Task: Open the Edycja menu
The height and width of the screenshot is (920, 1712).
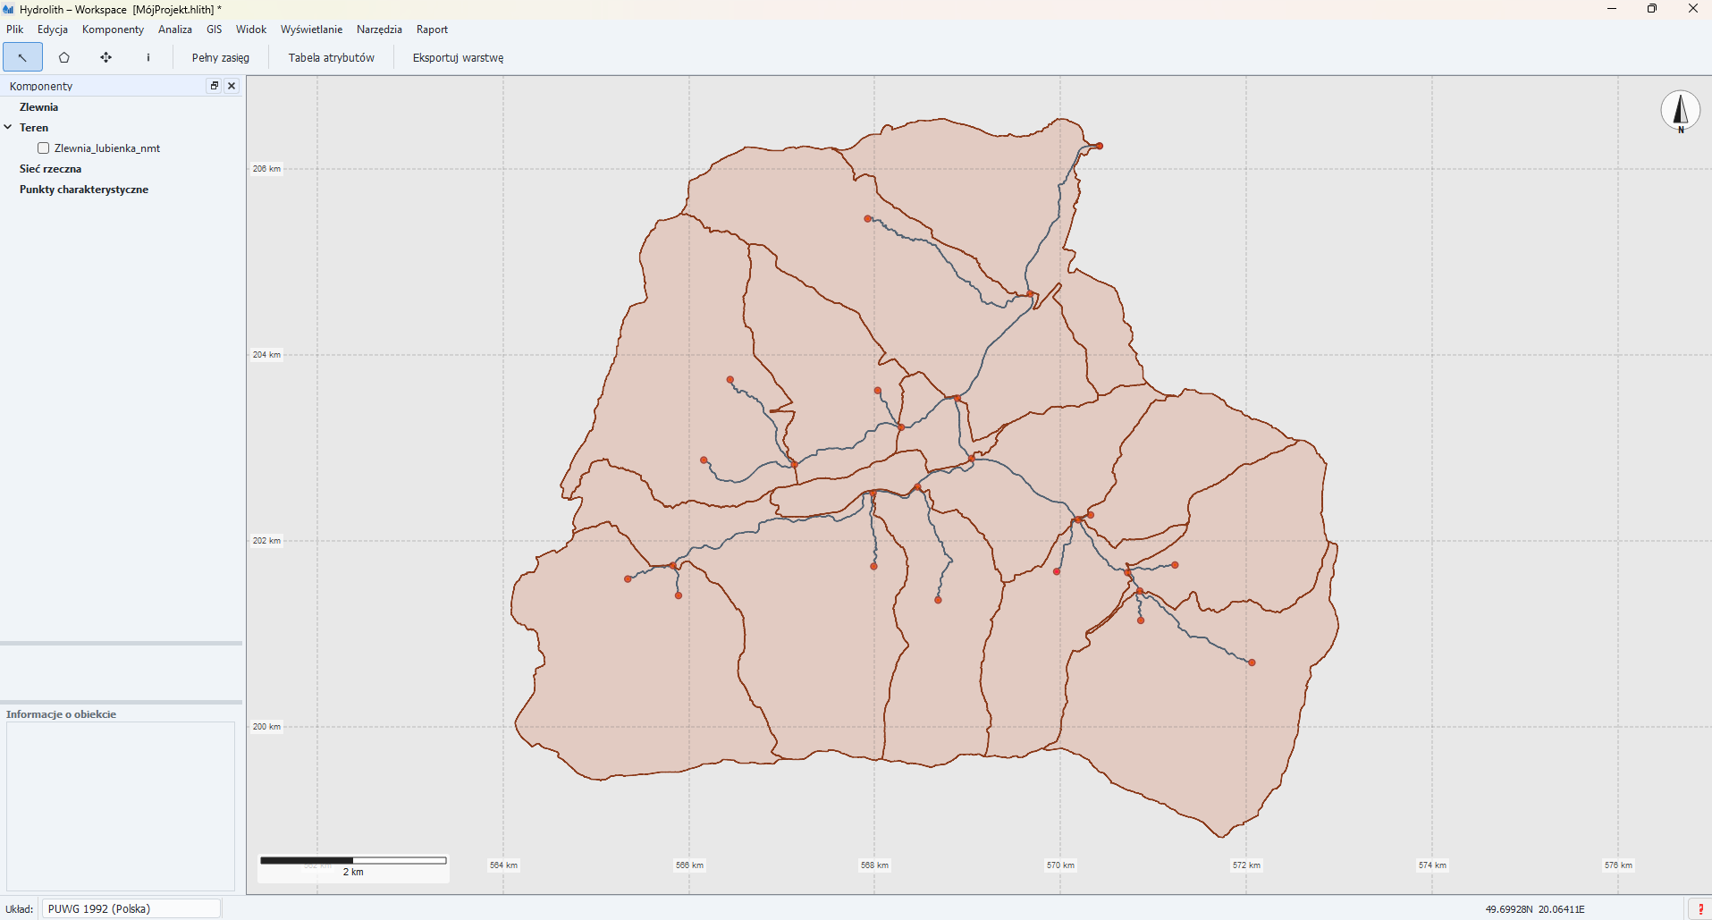Action: [x=53, y=30]
